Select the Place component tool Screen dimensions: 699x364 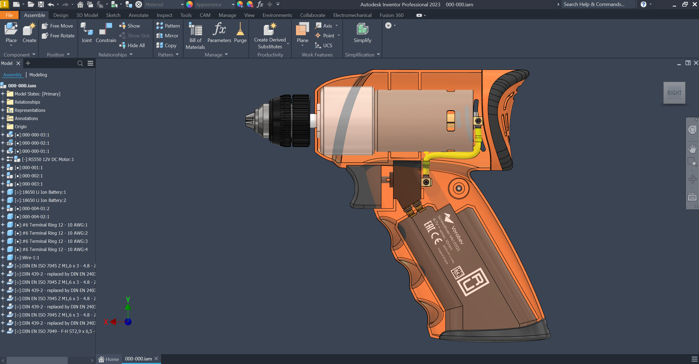[x=11, y=31]
